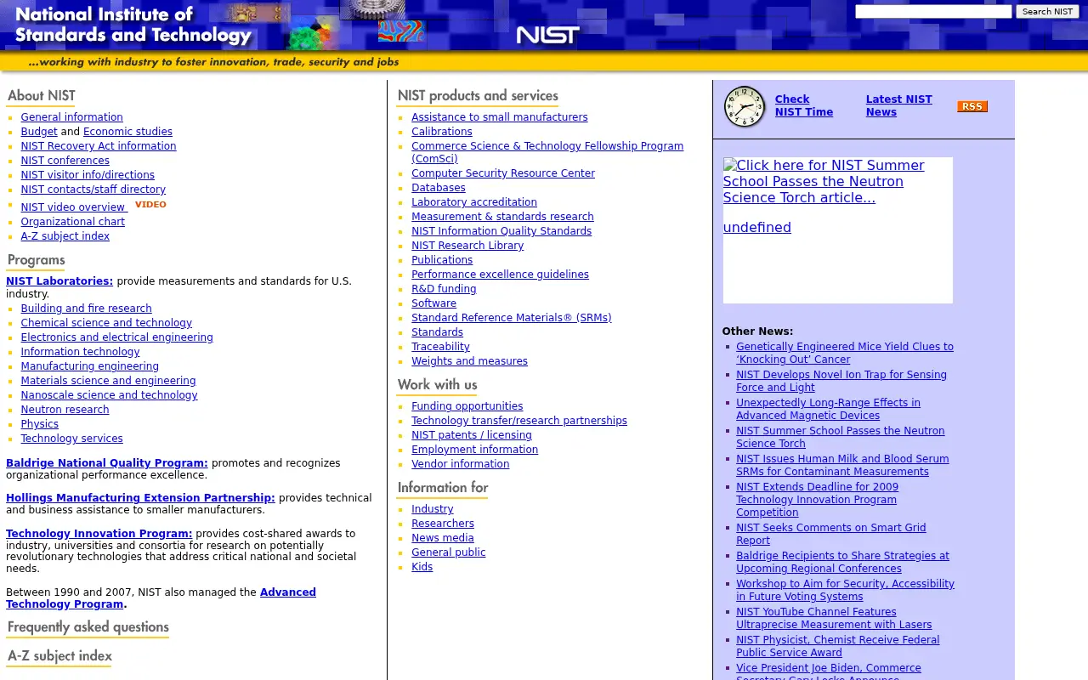Open Employment information link
This screenshot has height=680, width=1088.
click(x=475, y=450)
